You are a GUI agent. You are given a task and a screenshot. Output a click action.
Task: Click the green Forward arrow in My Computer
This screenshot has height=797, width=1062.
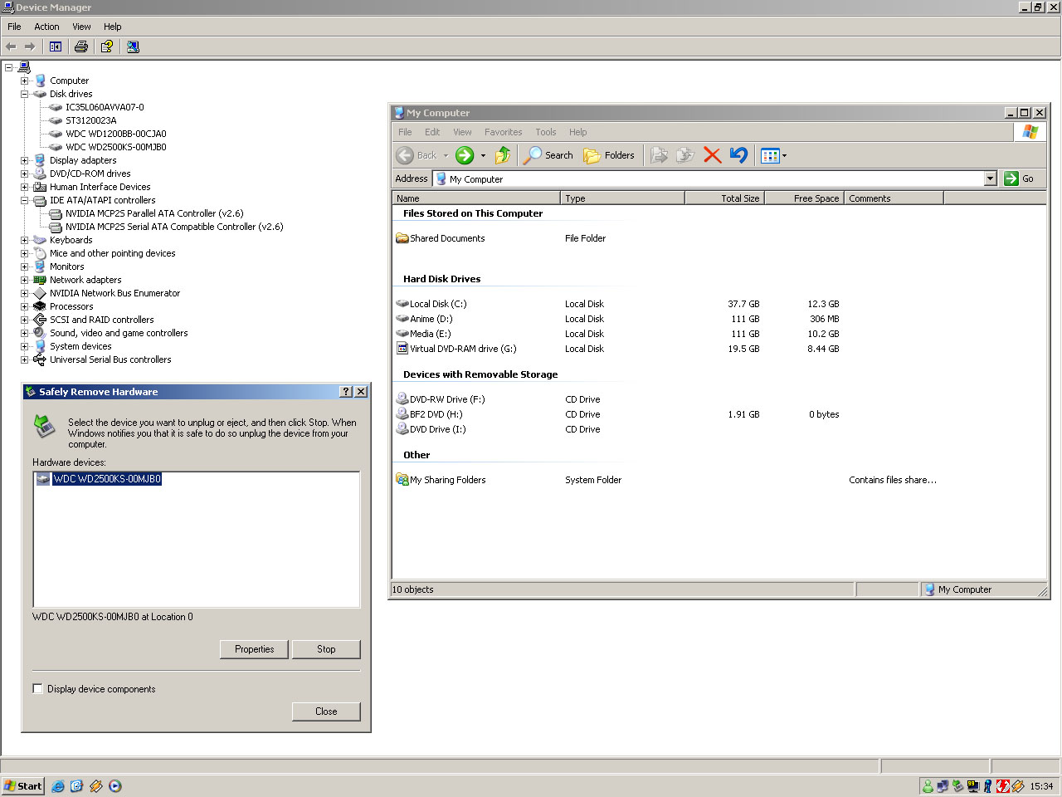[465, 155]
